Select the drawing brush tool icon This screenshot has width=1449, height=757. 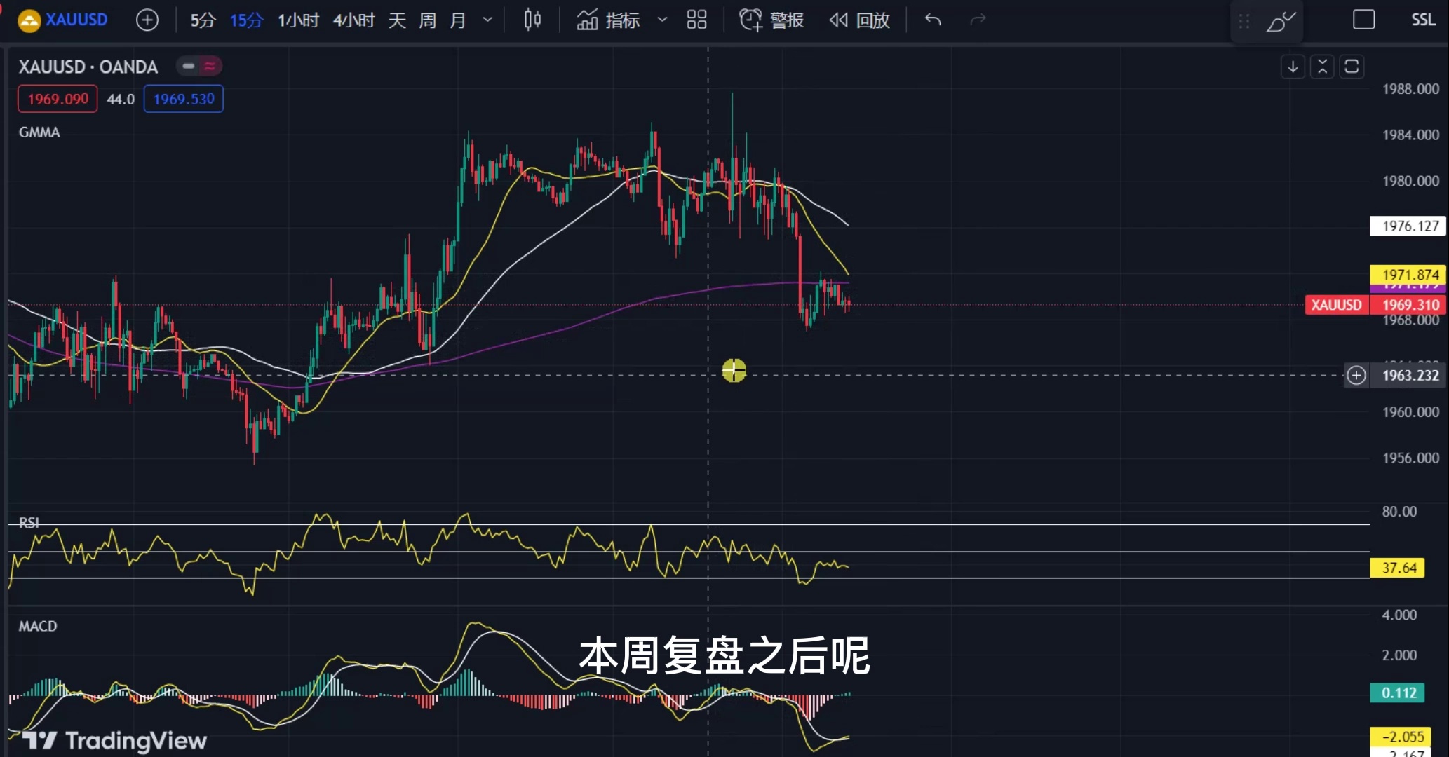coord(1280,21)
